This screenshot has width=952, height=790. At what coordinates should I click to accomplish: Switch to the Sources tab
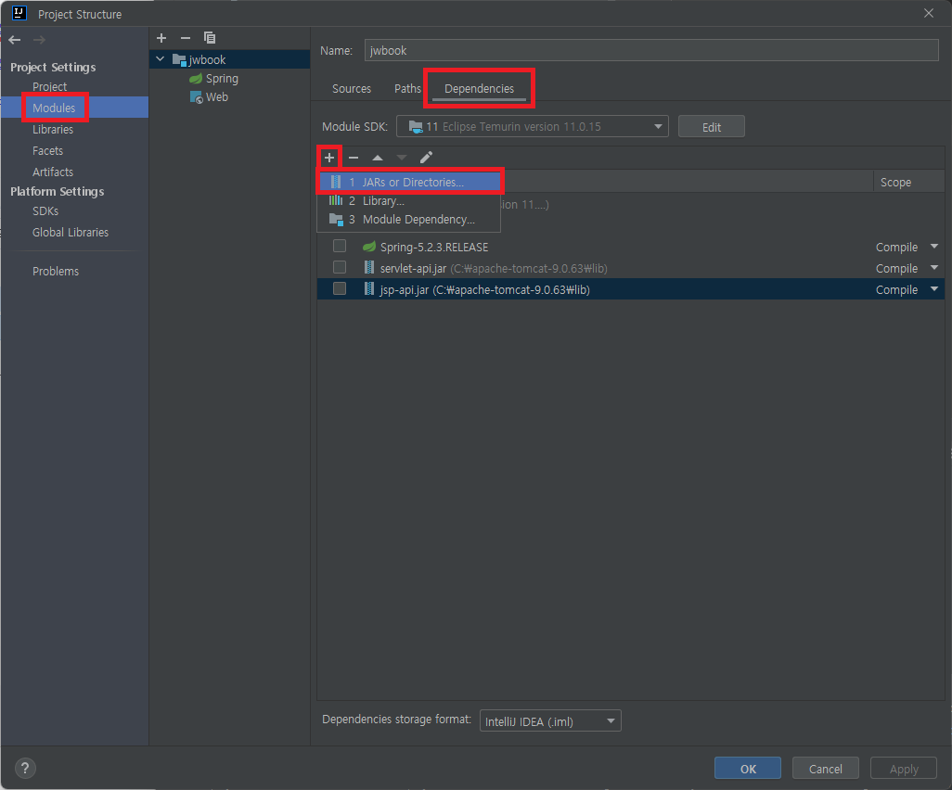(352, 89)
